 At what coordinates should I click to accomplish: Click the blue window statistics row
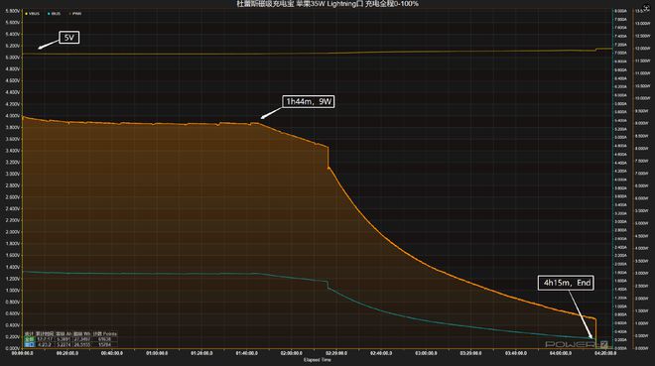[x=70, y=345]
